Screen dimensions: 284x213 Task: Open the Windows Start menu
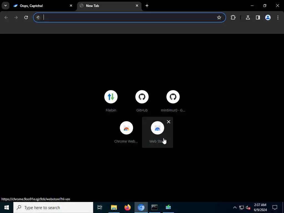click(x=7, y=207)
